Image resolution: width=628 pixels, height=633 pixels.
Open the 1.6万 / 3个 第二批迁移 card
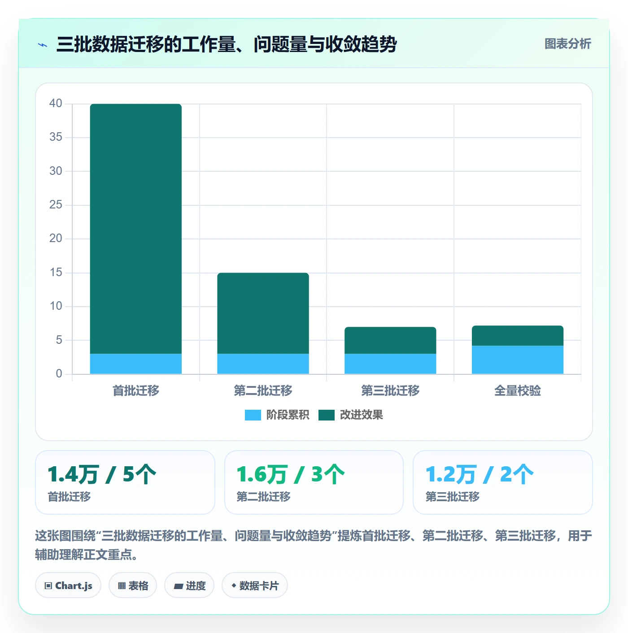coord(314,482)
